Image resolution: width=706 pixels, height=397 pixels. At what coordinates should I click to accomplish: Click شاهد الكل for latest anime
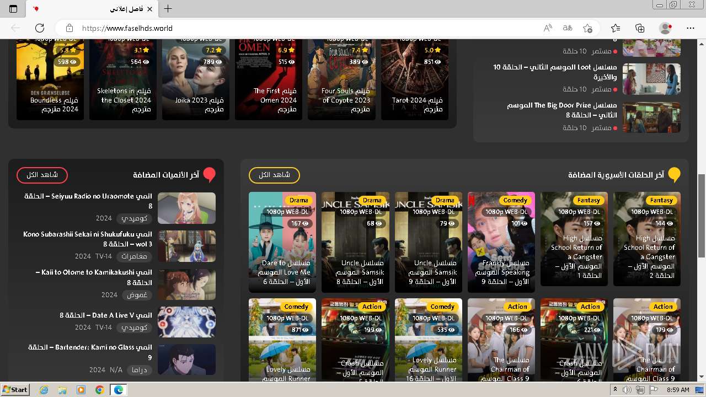pos(42,175)
